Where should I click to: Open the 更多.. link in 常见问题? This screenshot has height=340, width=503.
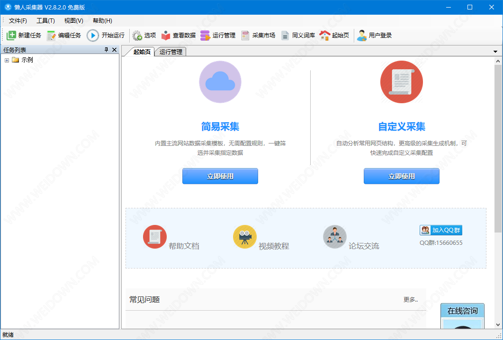coord(410,300)
